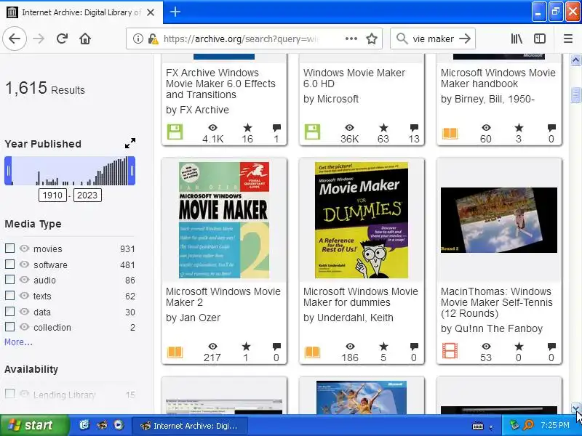The height and width of the screenshot is (436, 582).
Task: Click reviews bubble on Movie Maker 6.0 HD card
Action: [414, 128]
